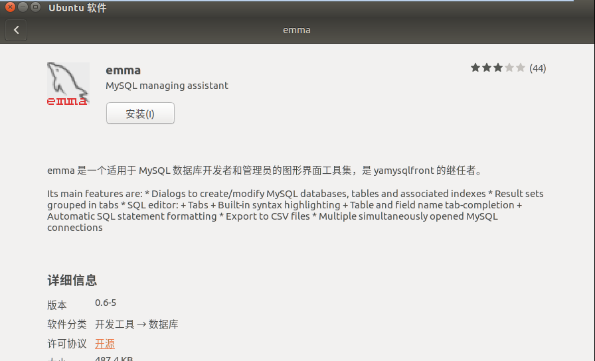Select the version value 0.6-5
Image resolution: width=595 pixels, height=361 pixels.
106,303
